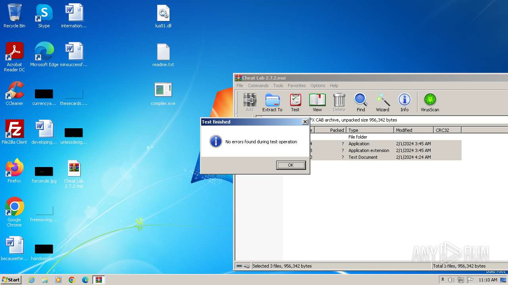Click the Skype desktop shortcut
Screen dimensions: 508x285
[x=44, y=16]
